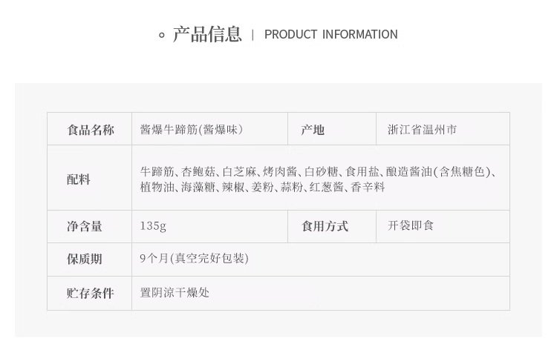Select the 净含量 label cell
Screen dimensions: 557x347
[x=85, y=226]
